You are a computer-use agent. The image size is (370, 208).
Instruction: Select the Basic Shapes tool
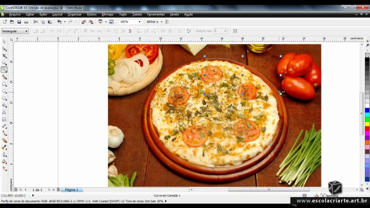4,105
